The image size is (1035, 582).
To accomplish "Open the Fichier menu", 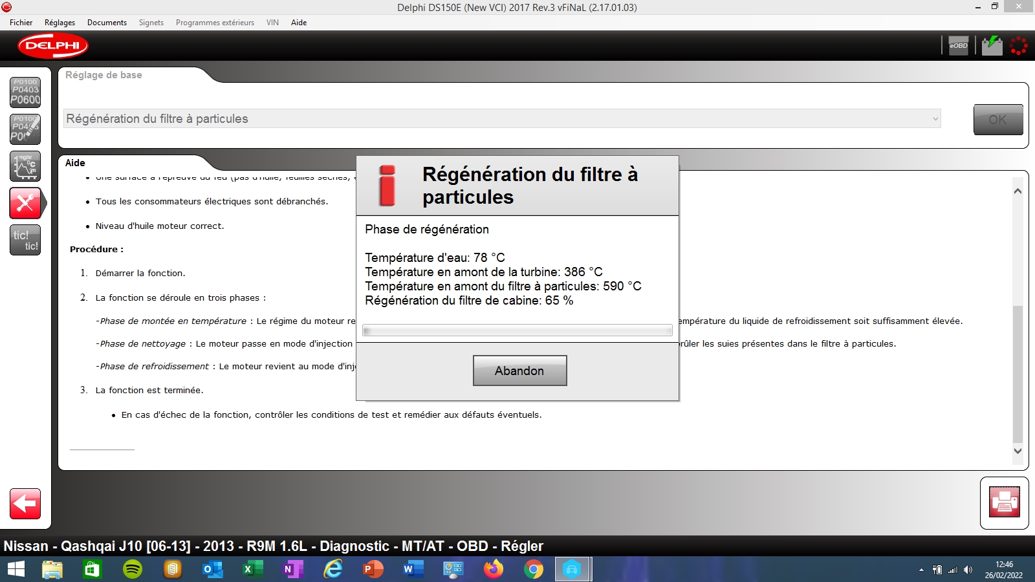I will click(21, 23).
